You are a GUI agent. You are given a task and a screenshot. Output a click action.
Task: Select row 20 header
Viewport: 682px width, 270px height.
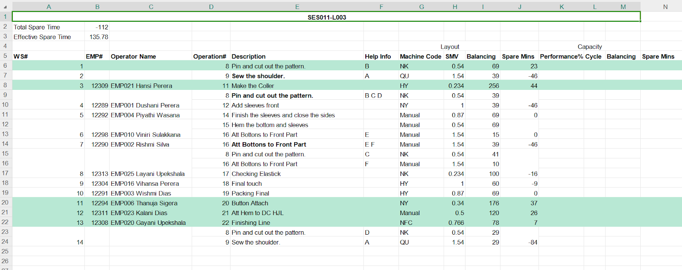pos(5,203)
